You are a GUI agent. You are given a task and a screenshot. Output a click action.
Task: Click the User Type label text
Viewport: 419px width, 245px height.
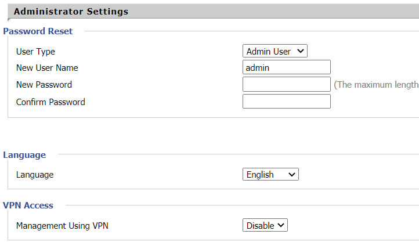click(x=35, y=51)
